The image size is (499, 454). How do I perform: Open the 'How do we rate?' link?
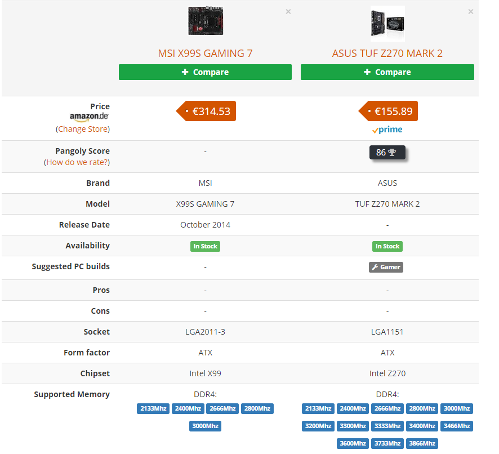coord(77,162)
